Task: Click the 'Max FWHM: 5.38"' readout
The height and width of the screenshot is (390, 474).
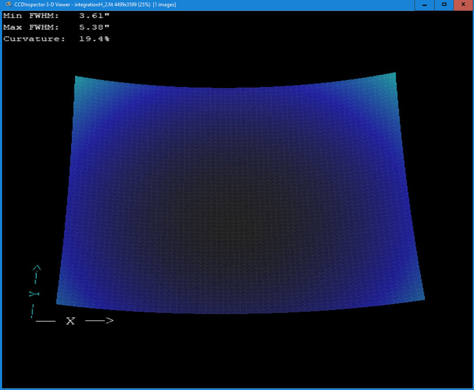Action: click(56, 27)
